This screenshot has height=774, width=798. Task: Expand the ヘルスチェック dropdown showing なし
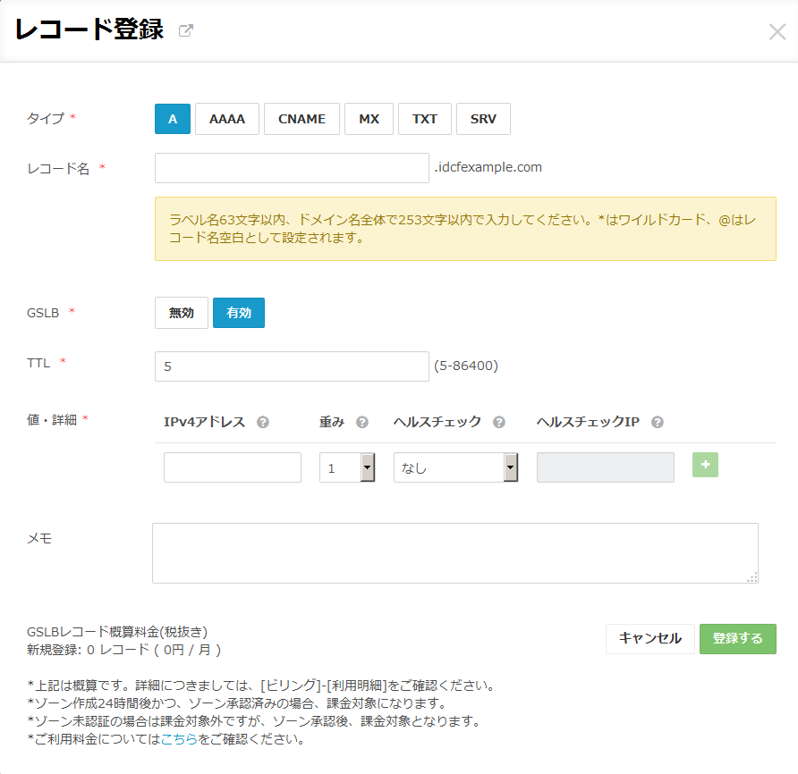455,467
